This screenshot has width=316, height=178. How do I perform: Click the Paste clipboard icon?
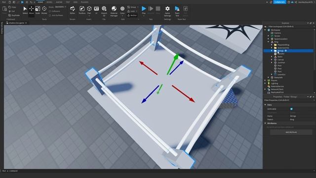pos(4,9)
